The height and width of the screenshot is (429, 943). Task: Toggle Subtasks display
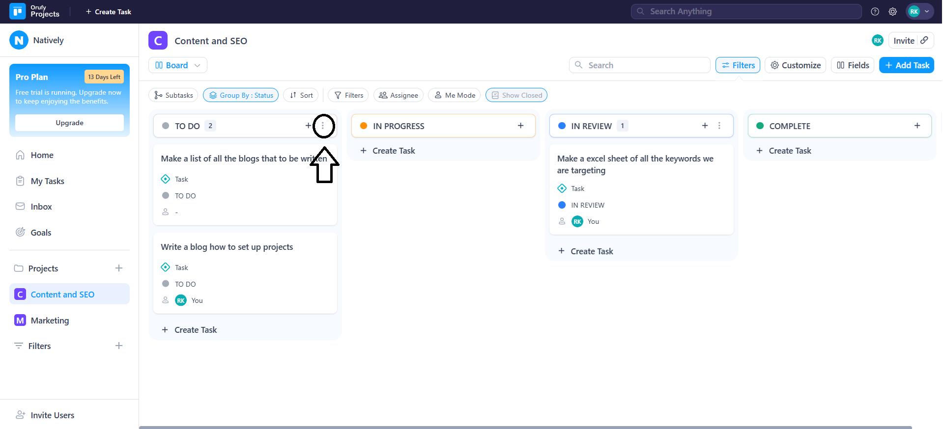click(173, 95)
